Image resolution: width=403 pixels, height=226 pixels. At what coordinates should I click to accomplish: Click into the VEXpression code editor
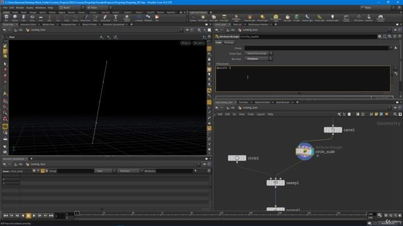[x=303, y=78]
